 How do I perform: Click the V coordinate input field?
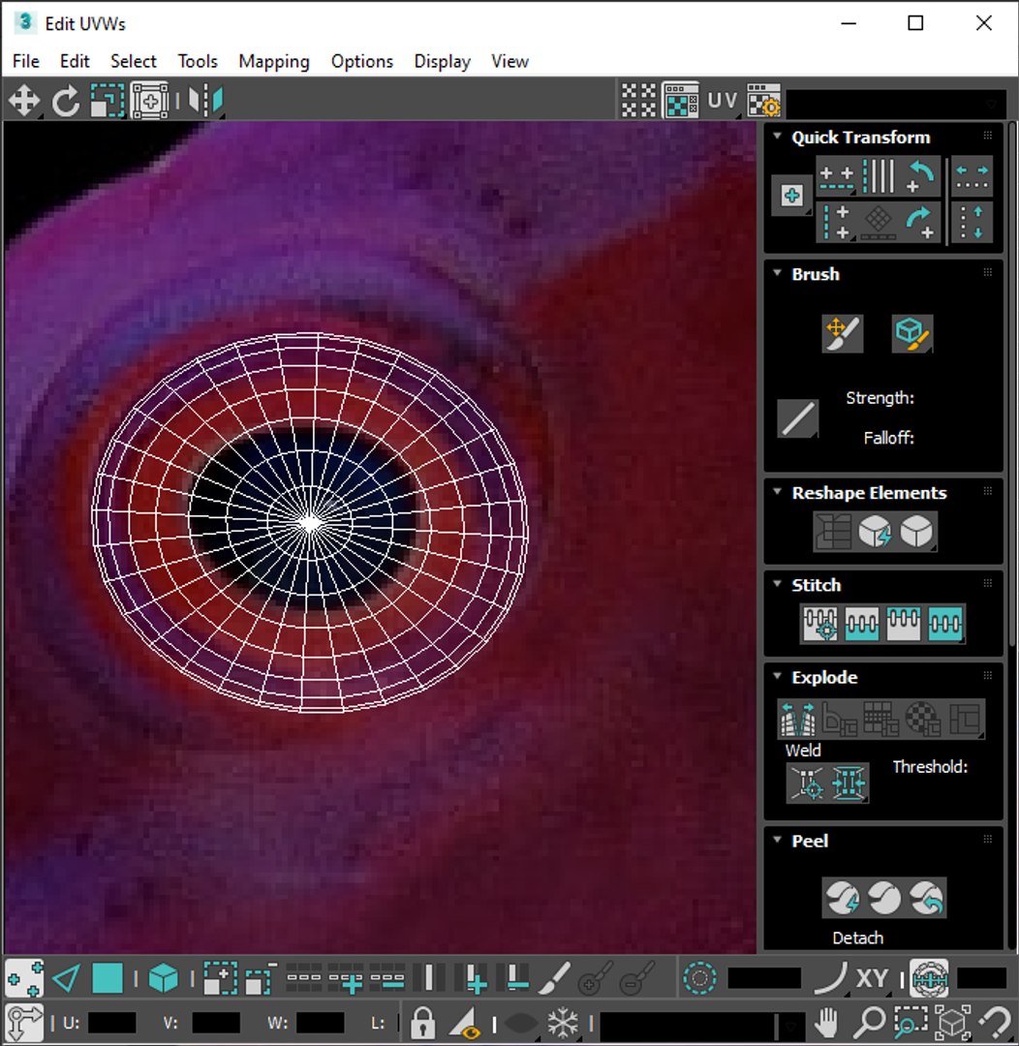[x=216, y=1023]
